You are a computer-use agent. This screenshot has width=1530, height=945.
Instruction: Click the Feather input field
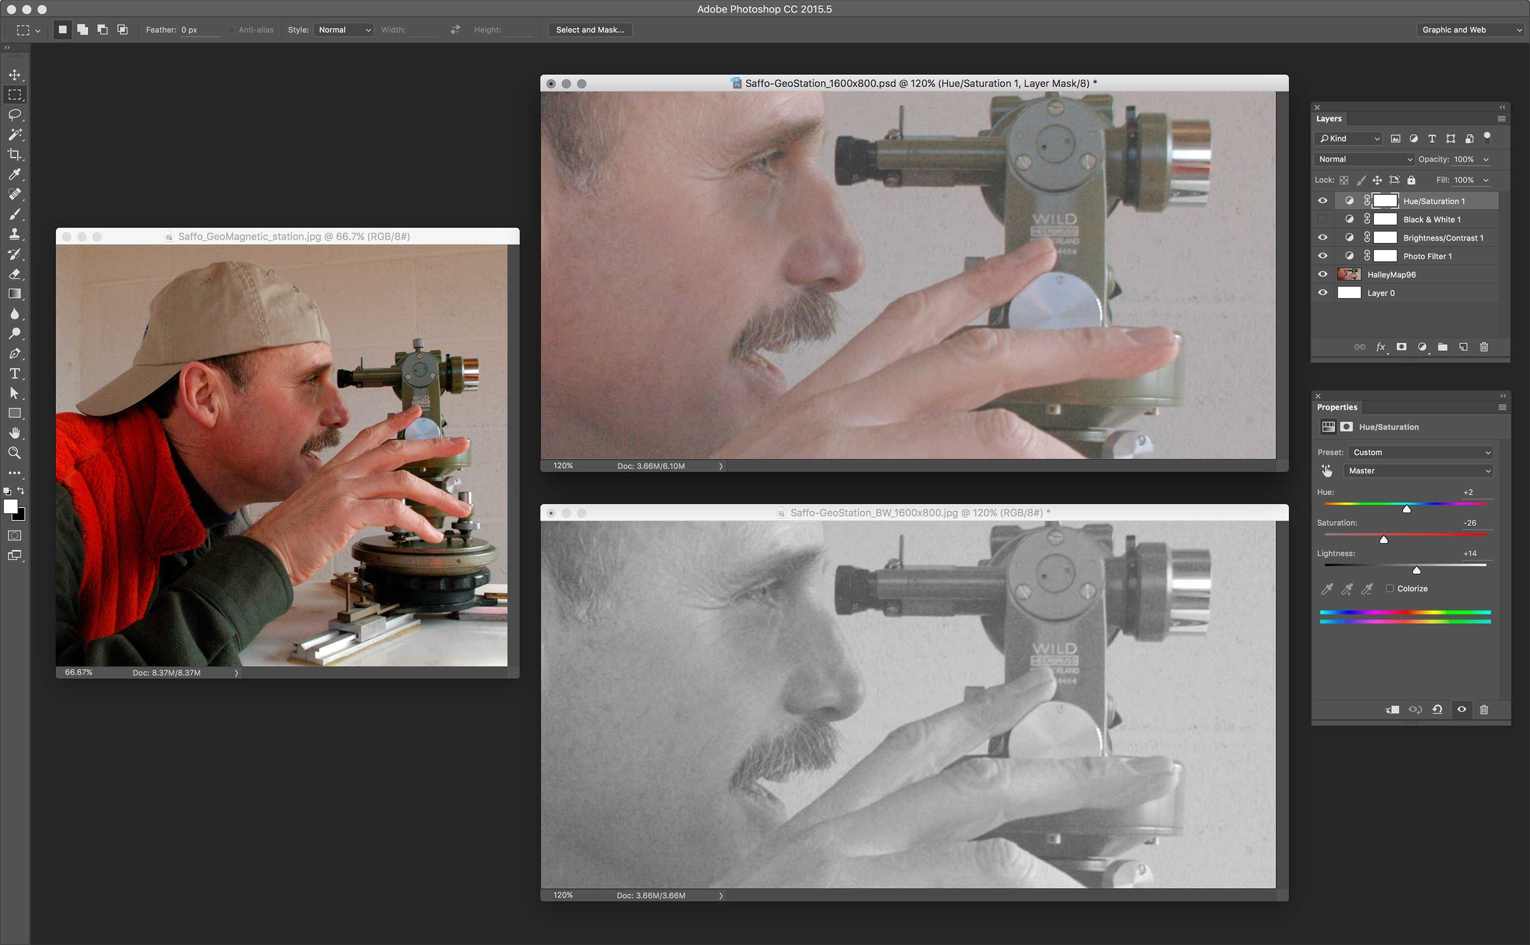(199, 30)
